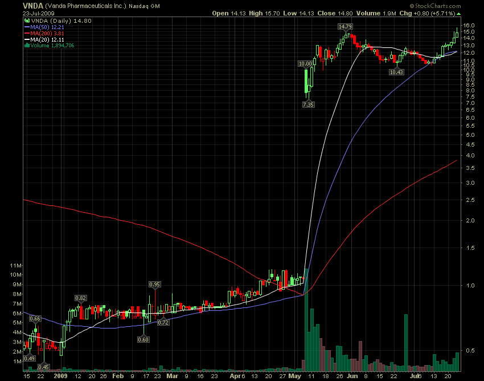Click the 6M volume axis label
484x381 pixels.
17,313
